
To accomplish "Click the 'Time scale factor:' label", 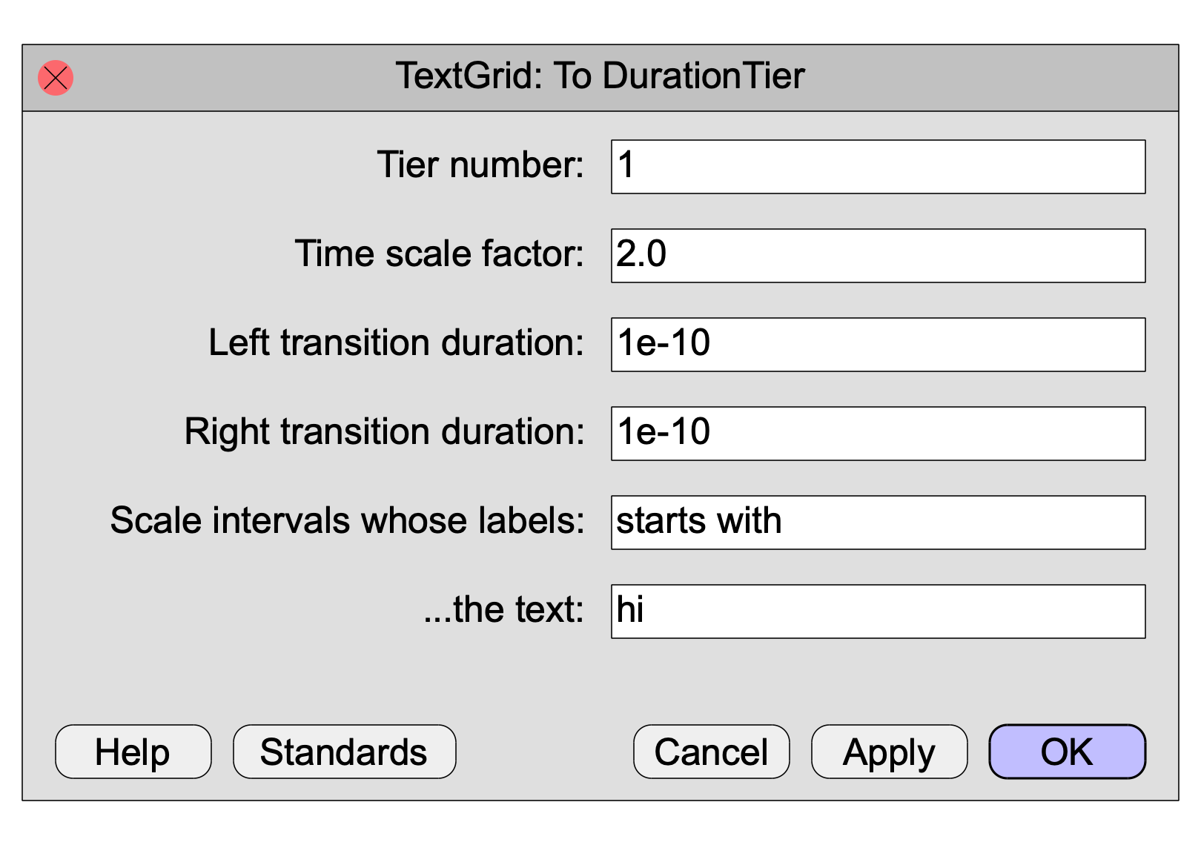I will tap(440, 253).
